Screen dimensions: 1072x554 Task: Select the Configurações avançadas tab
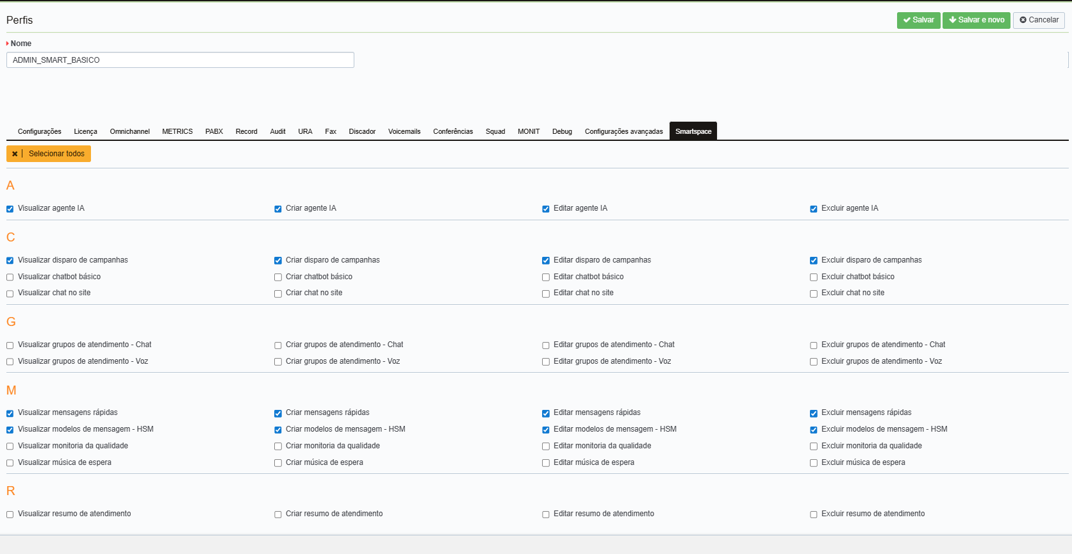tap(623, 131)
